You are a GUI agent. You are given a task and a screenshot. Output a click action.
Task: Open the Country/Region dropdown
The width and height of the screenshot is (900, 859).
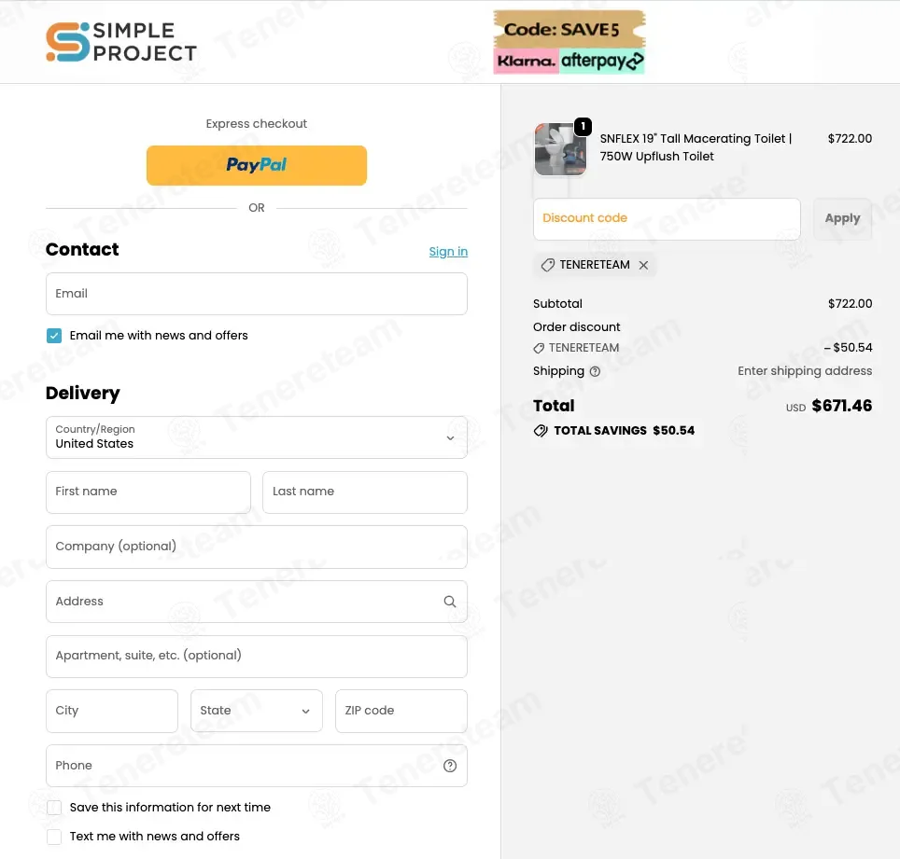[x=257, y=437]
